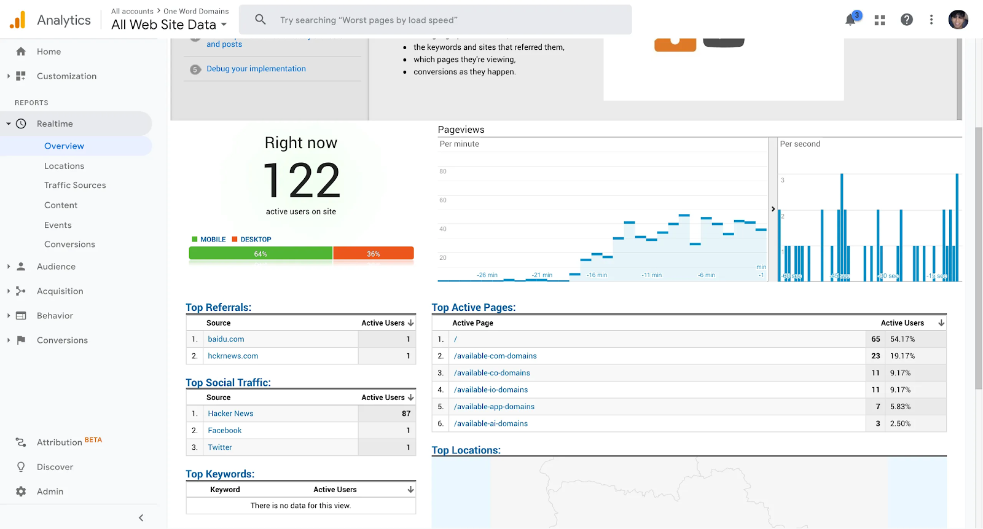Select Realtime Conversions sub-report
This screenshot has height=529, width=983.
coord(69,245)
